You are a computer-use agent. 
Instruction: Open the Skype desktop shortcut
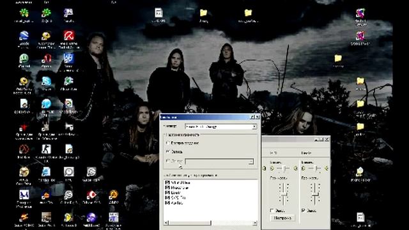47,81
